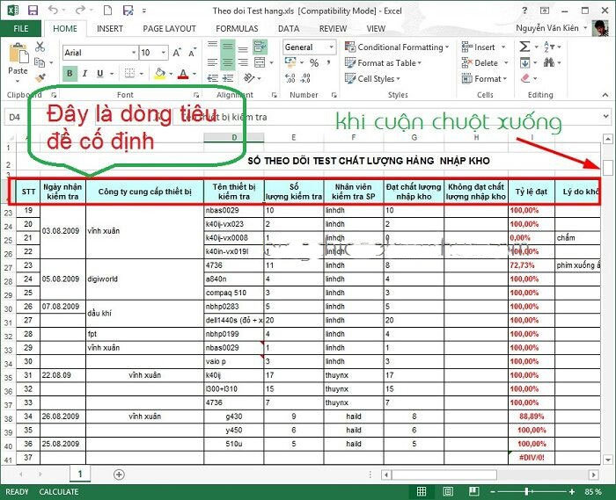The width and height of the screenshot is (616, 500).
Task: Increase indent of the cell content
Action: coord(228,78)
